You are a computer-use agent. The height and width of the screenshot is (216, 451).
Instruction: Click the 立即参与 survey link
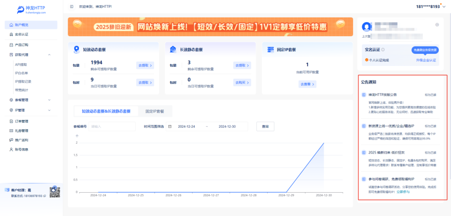[x=403, y=191]
